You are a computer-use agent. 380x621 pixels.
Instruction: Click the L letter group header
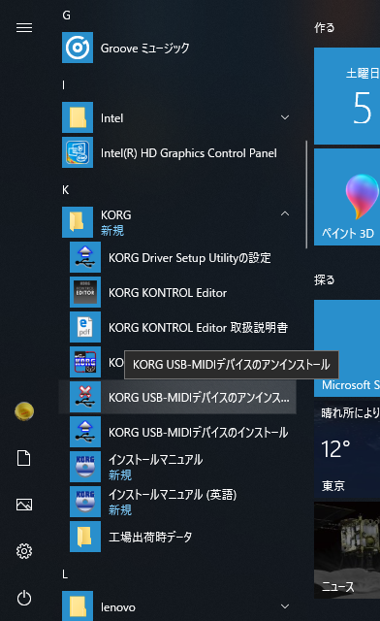(65, 574)
